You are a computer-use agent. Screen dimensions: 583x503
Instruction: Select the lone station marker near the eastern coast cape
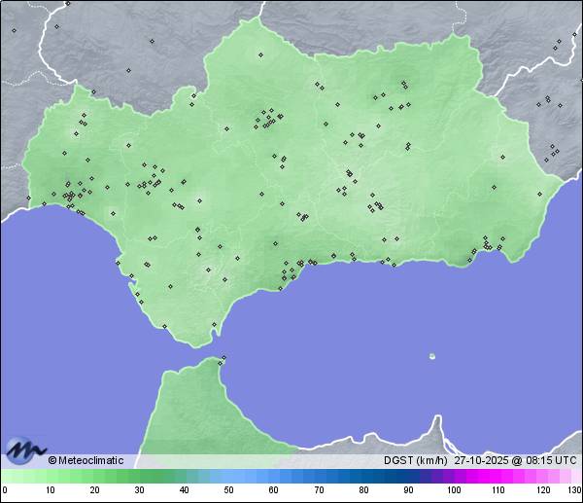pos(537,194)
